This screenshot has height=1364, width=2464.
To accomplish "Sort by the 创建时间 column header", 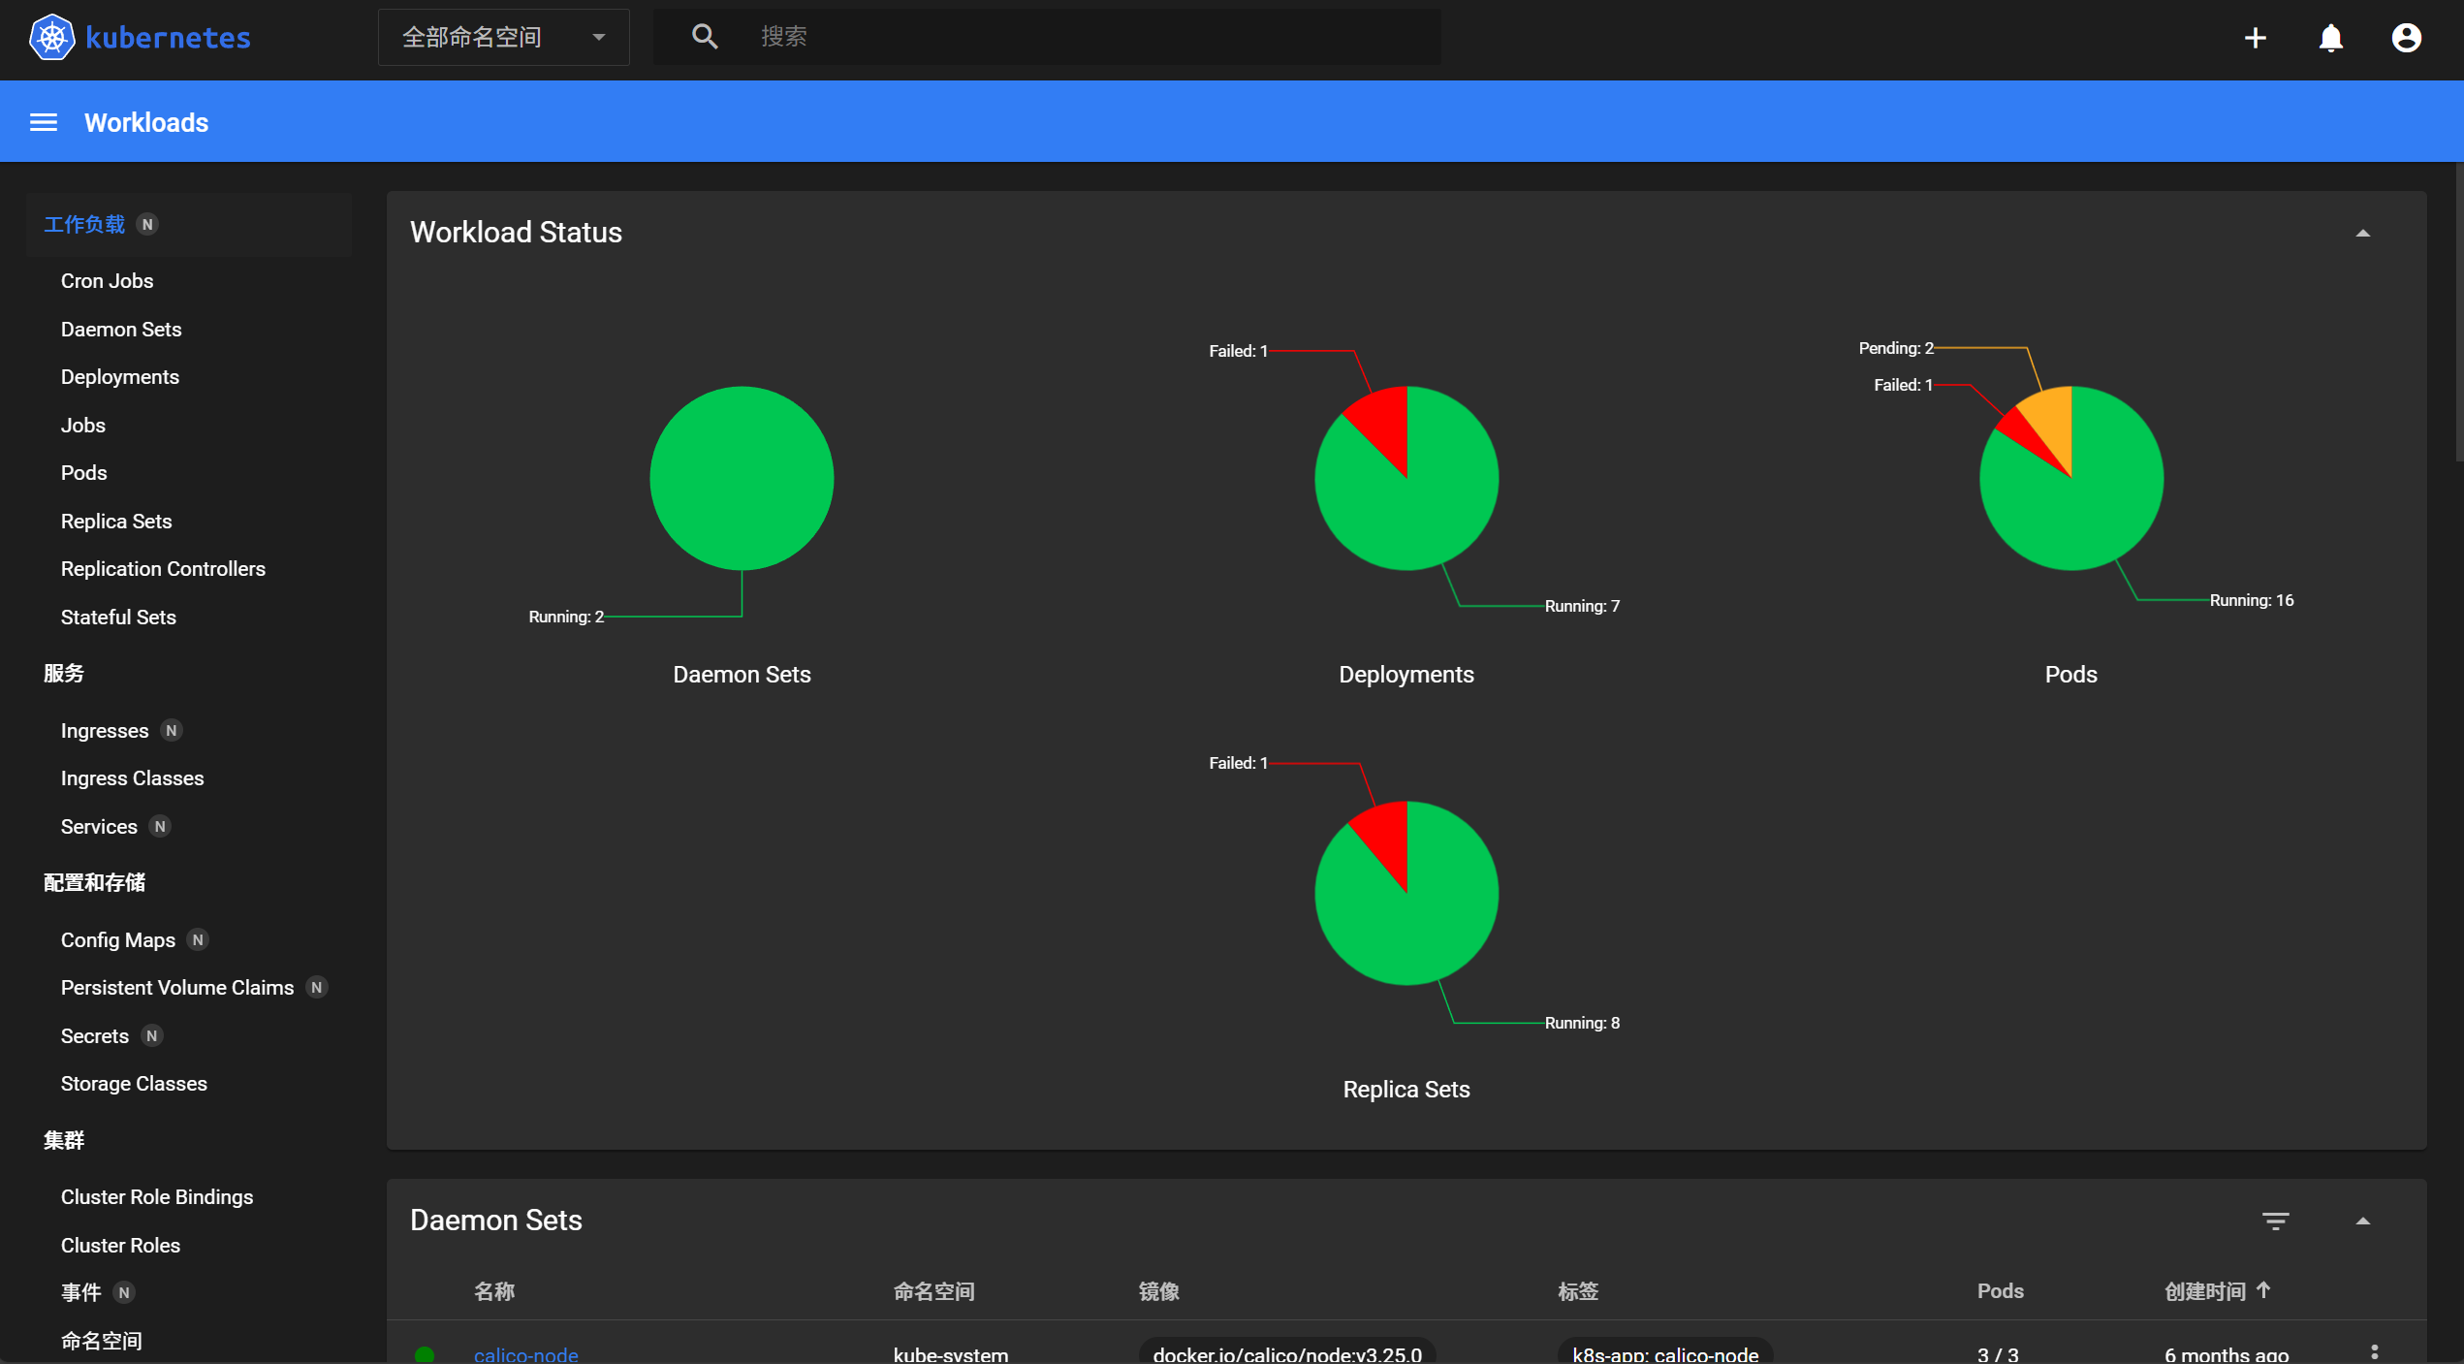I will pos(2205,1291).
